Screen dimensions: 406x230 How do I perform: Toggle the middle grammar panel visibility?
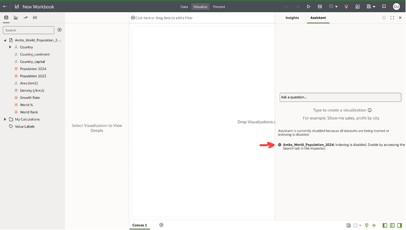[392, 226]
